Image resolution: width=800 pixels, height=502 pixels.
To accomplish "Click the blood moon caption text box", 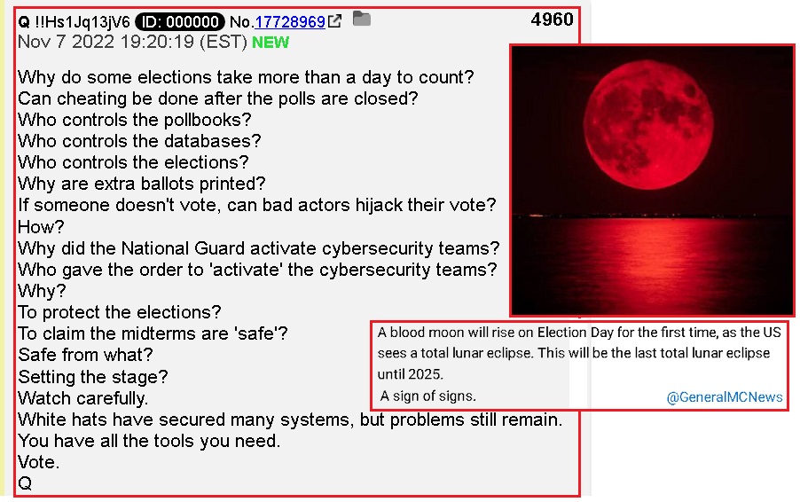I will click(579, 365).
